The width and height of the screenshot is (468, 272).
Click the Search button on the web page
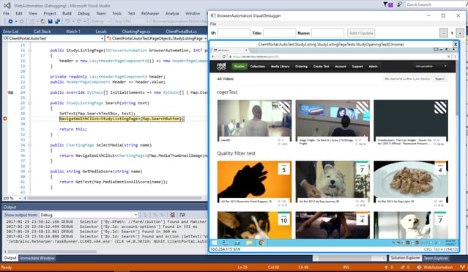click(x=439, y=79)
